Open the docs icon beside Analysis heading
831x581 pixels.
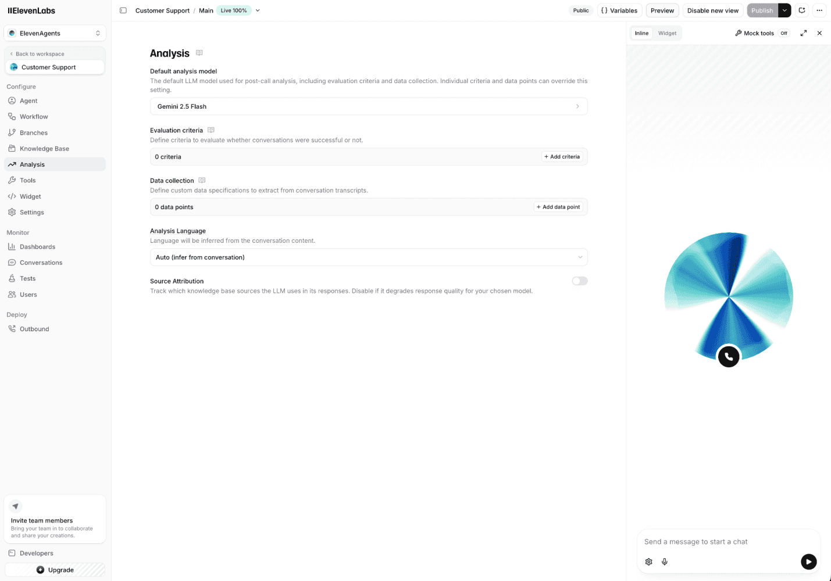click(199, 53)
